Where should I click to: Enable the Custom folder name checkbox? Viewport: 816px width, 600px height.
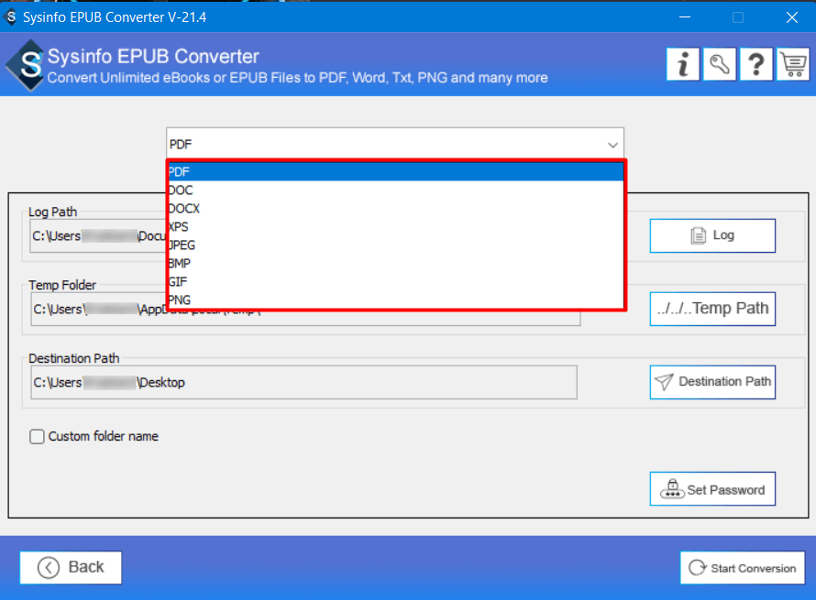click(x=37, y=436)
